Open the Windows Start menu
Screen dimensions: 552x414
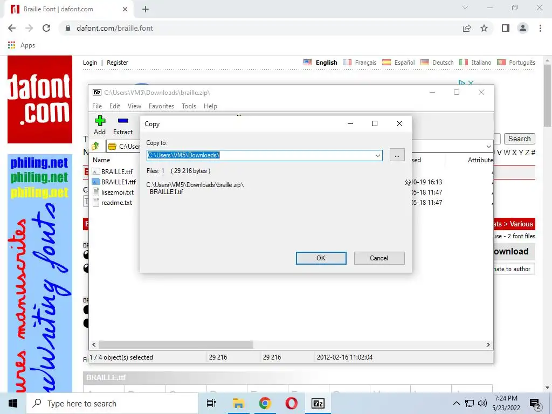[13, 403]
